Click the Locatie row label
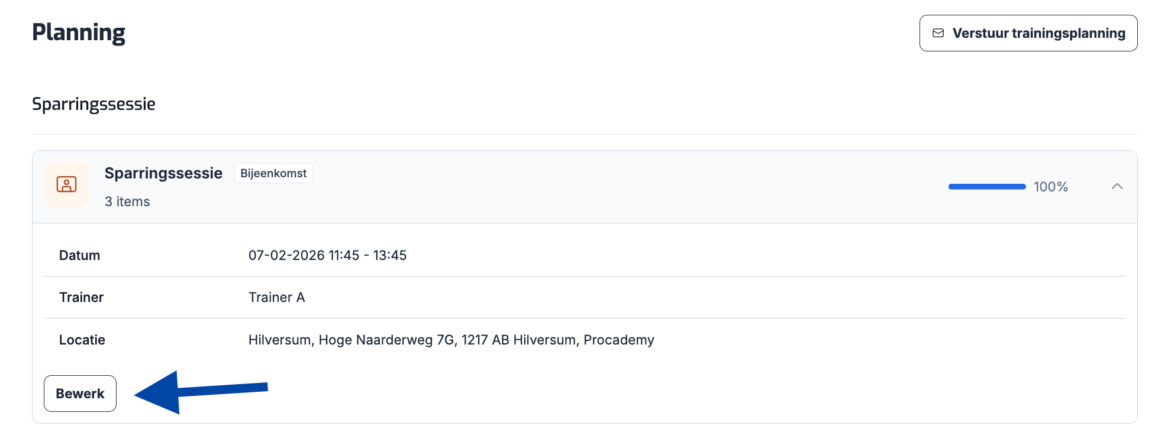 tap(82, 340)
